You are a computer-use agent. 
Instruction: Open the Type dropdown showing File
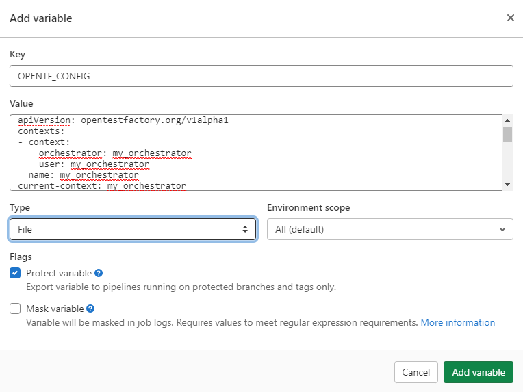133,229
